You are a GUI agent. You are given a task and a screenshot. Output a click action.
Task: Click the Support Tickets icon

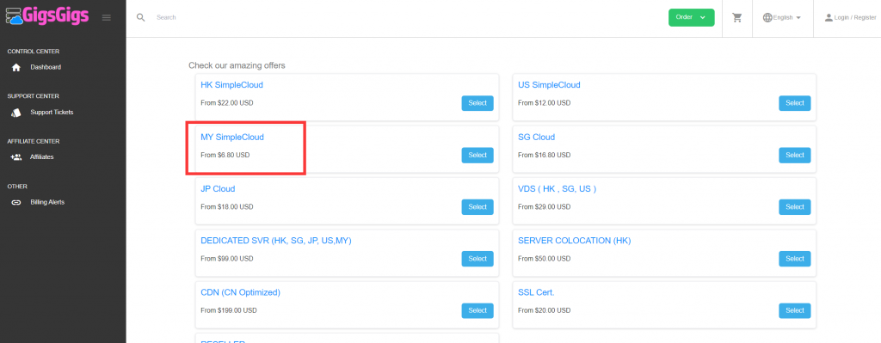point(16,113)
